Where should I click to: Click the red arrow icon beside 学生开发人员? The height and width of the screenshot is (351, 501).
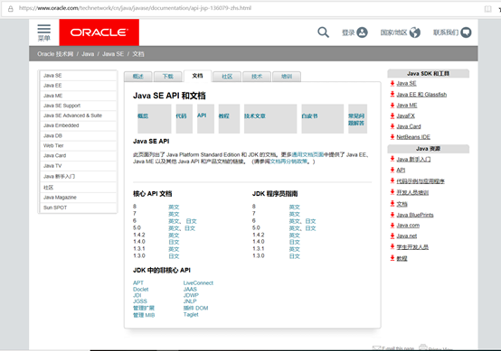tap(392, 246)
